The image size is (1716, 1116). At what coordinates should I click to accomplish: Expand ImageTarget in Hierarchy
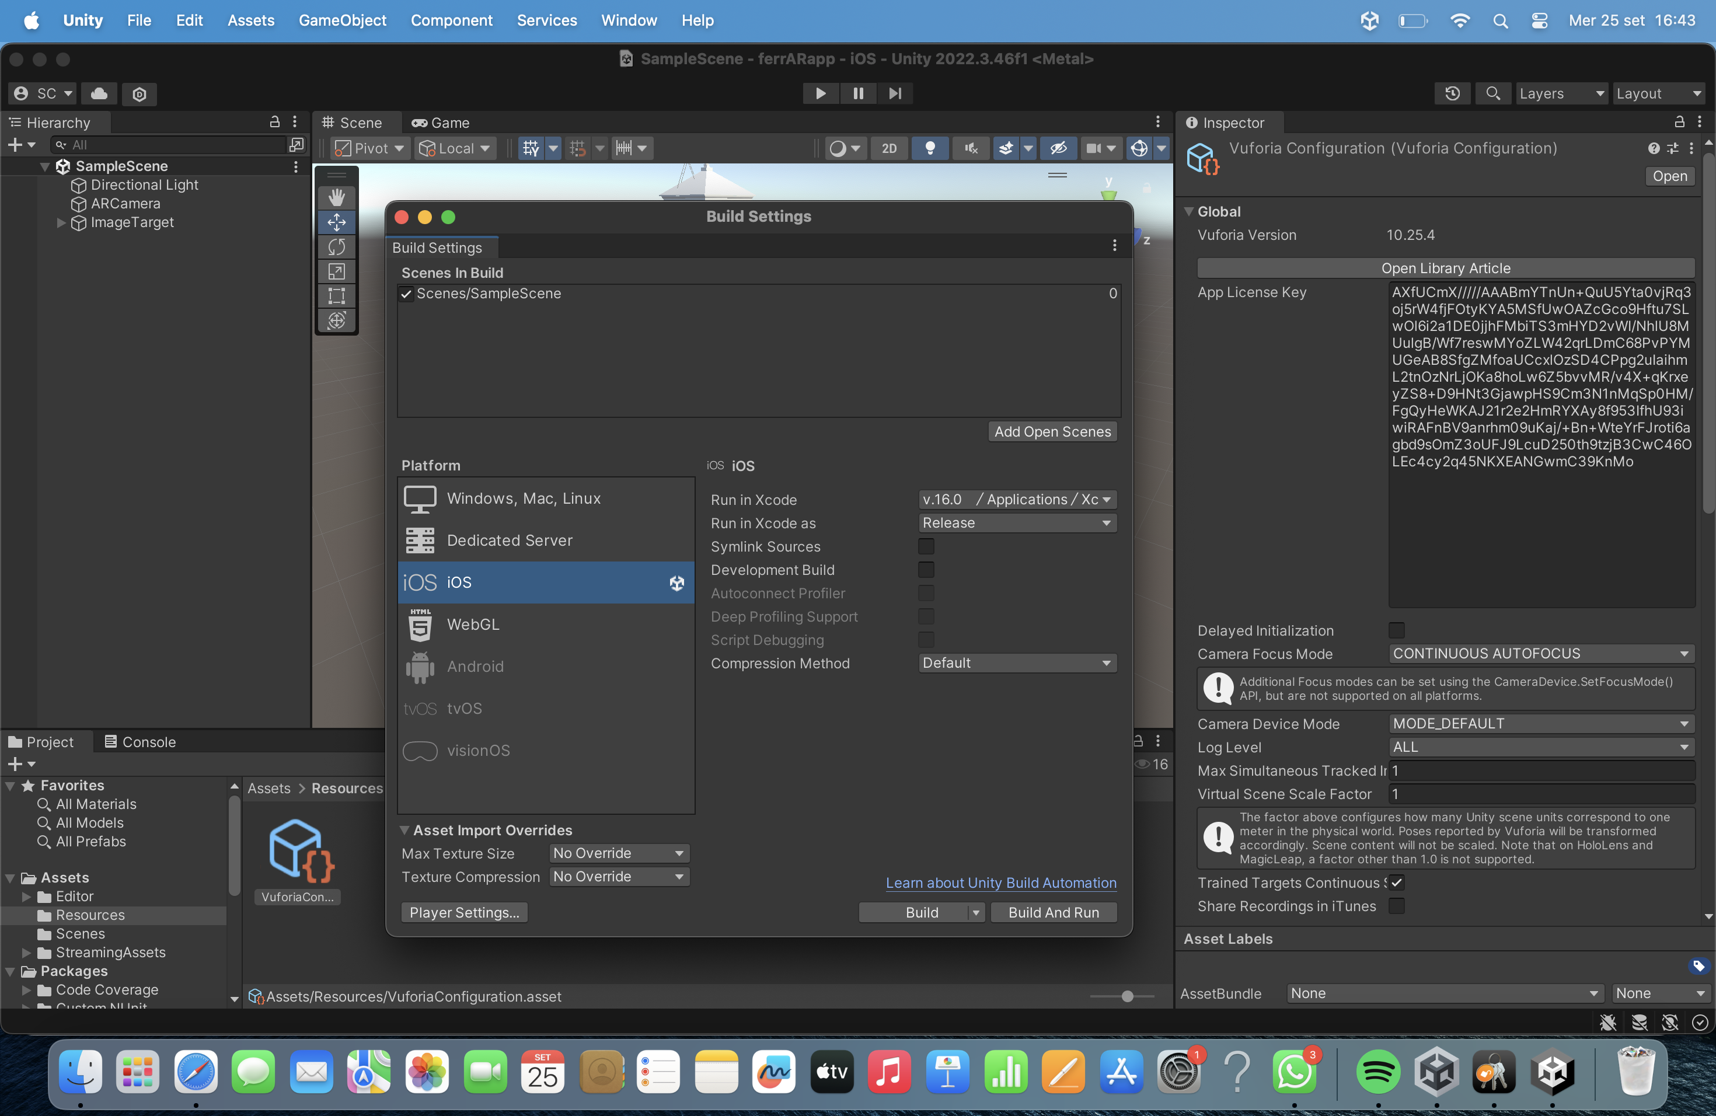pyautogui.click(x=61, y=223)
